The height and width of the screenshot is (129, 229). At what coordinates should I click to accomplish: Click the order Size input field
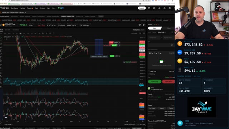click(161, 45)
